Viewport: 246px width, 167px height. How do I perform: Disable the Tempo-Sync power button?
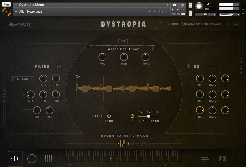[x=132, y=116]
